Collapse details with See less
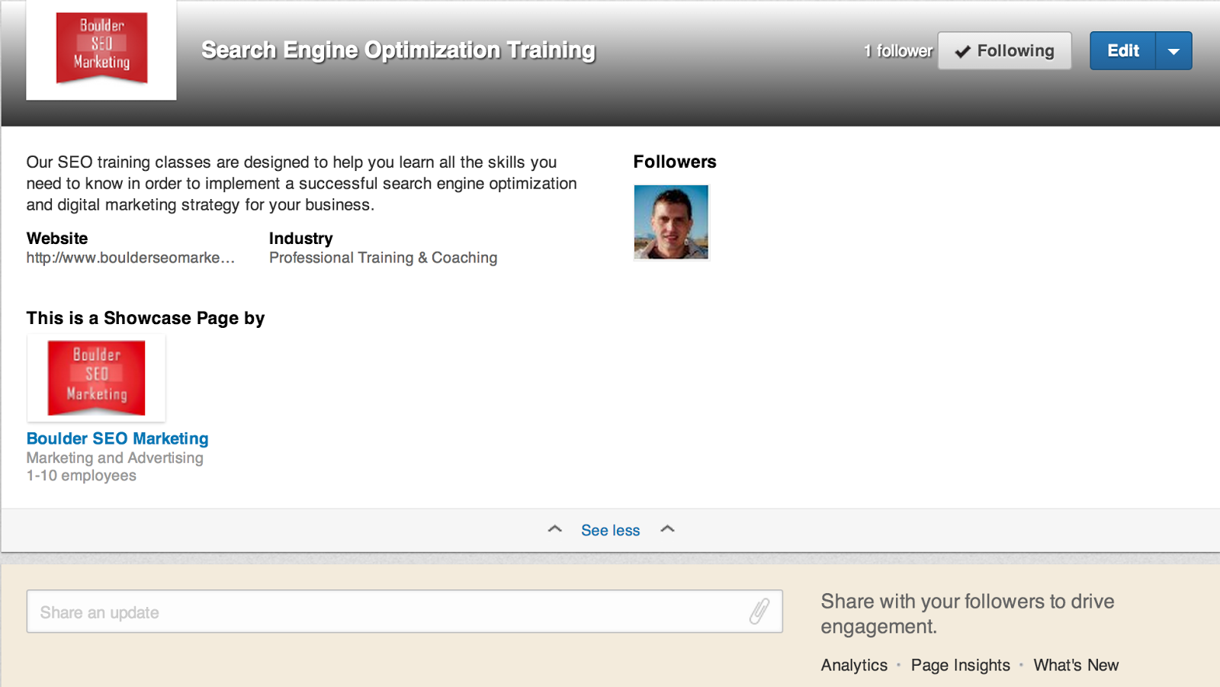This screenshot has height=687, width=1220. pos(611,530)
